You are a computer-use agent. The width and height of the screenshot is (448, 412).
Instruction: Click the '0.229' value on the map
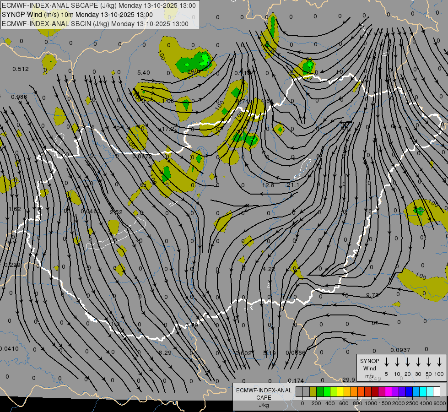pos(12,265)
